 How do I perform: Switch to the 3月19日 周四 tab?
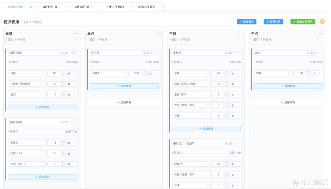(x=115, y=7)
